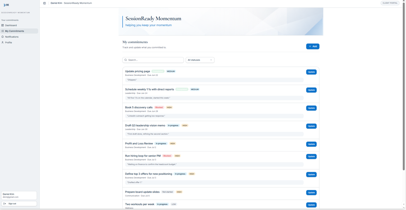406x210 pixels.
Task: Click the Search commitments field
Action: [x=153, y=60]
